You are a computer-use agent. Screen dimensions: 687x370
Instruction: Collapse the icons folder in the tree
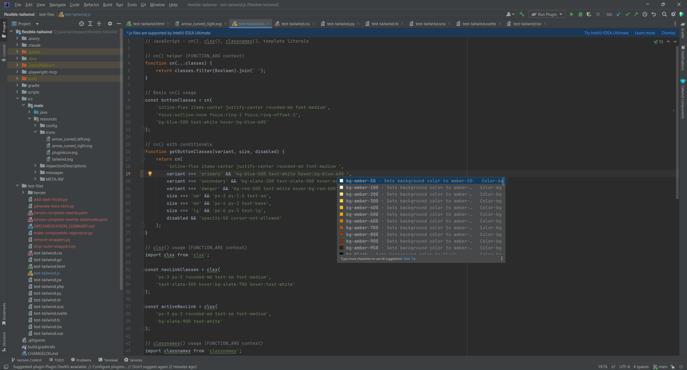(x=36, y=132)
